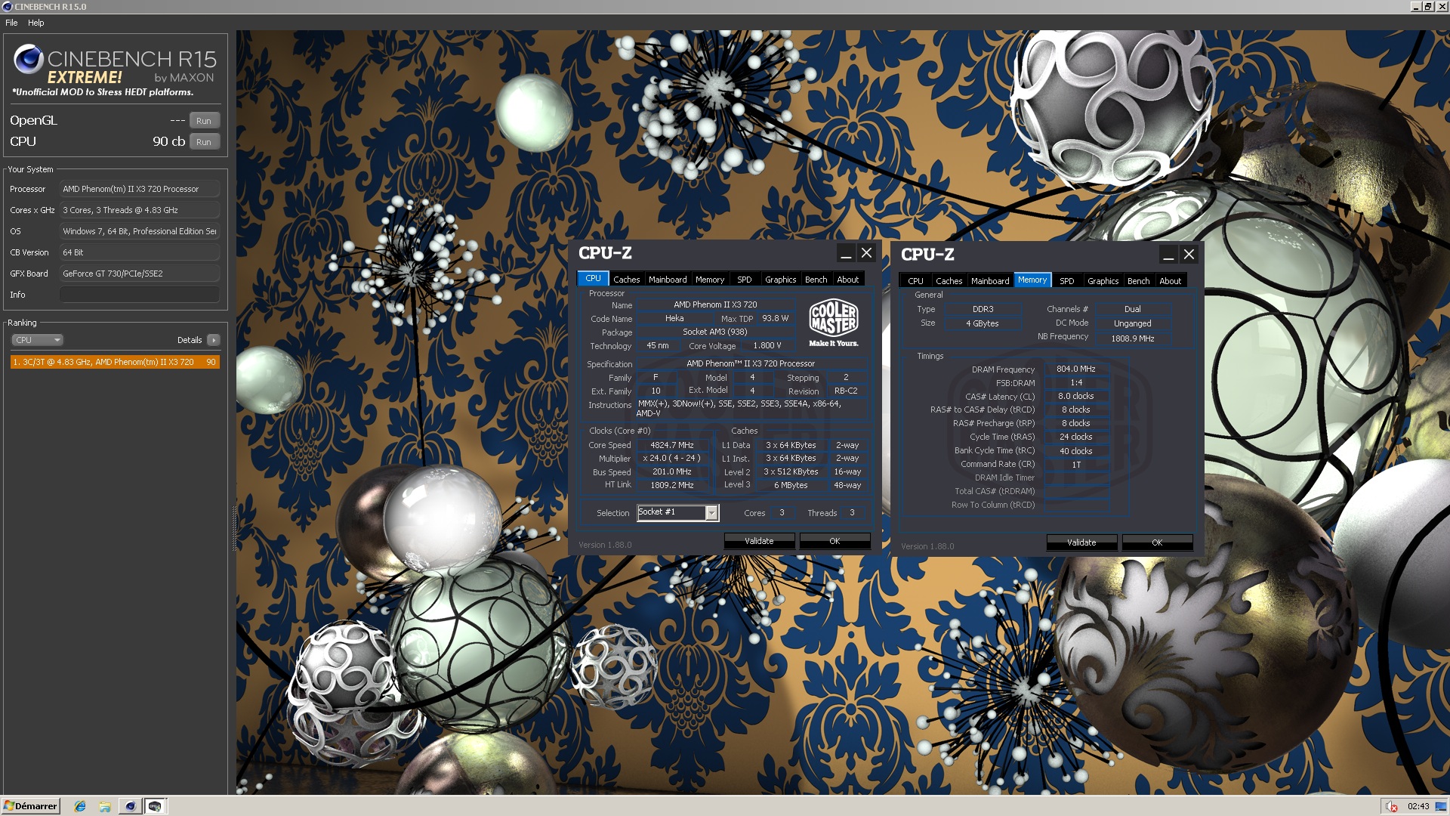Select the Memory tab in right CPU-Z
This screenshot has height=816, width=1450.
pos(1032,280)
